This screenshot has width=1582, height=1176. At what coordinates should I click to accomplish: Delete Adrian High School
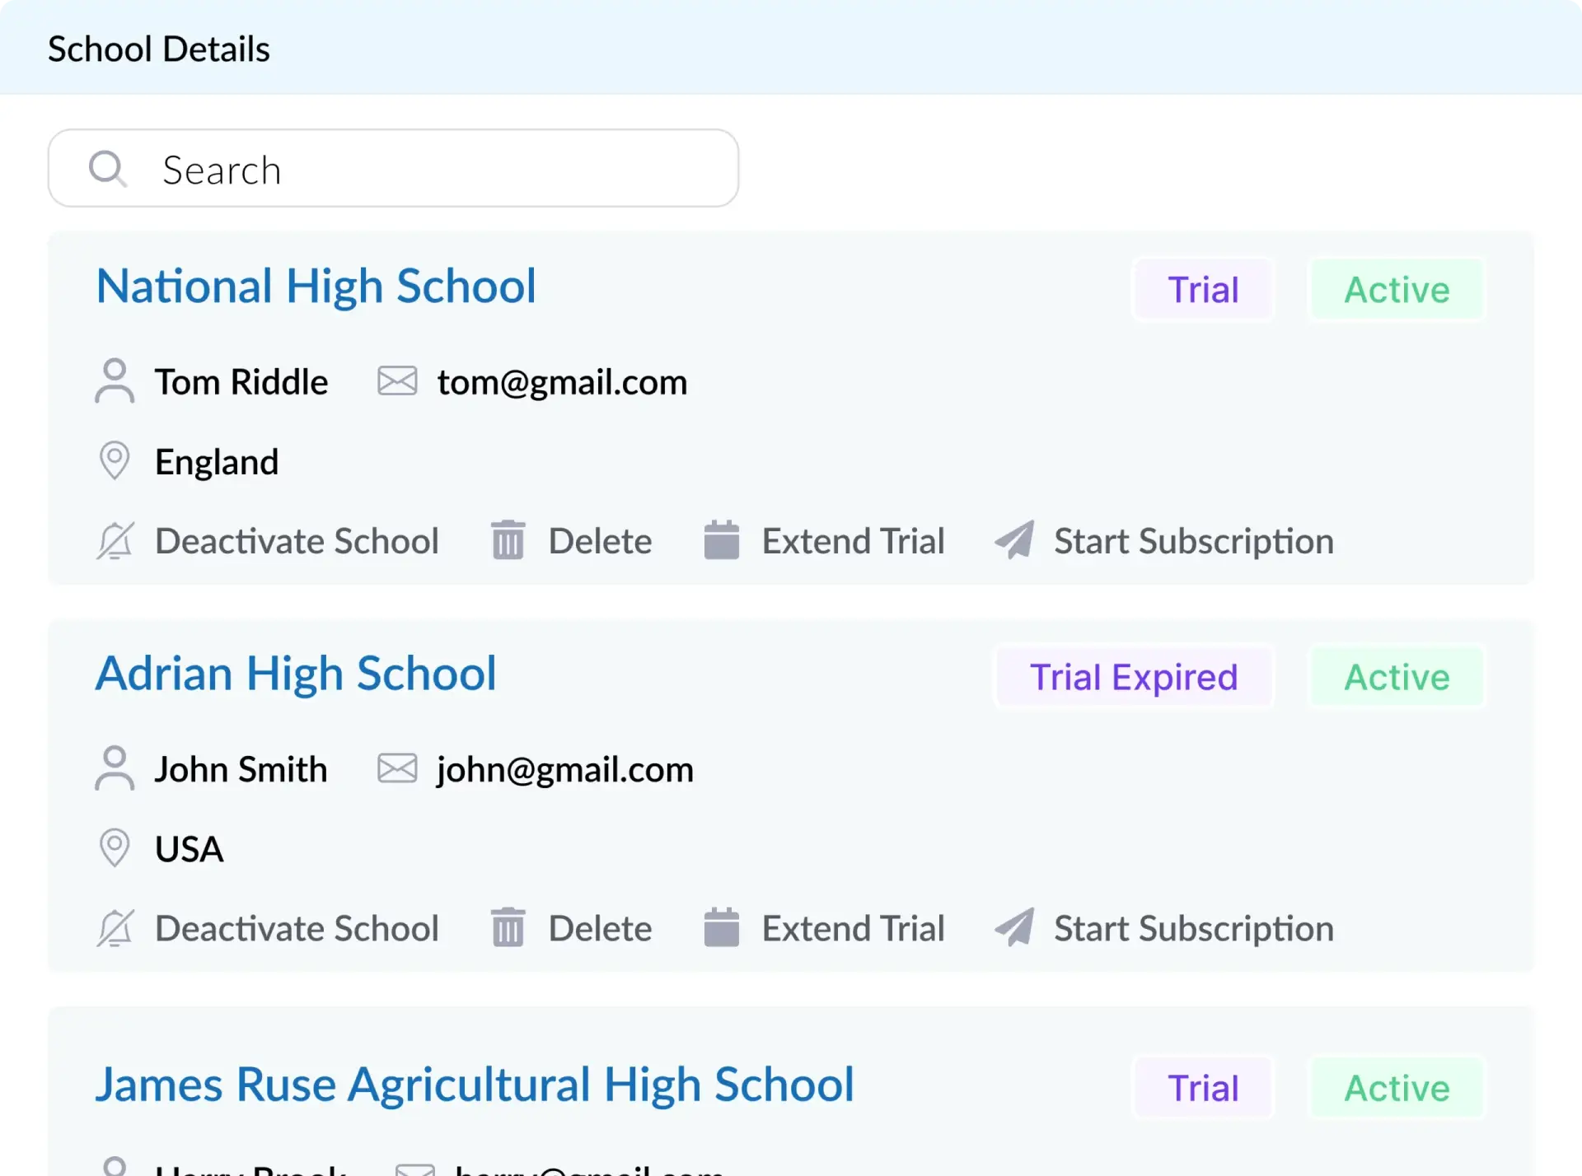[x=600, y=928]
